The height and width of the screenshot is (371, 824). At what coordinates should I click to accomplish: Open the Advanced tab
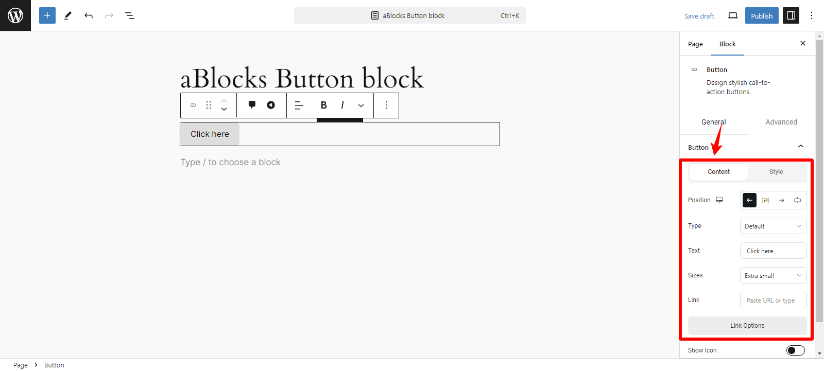coord(781,122)
